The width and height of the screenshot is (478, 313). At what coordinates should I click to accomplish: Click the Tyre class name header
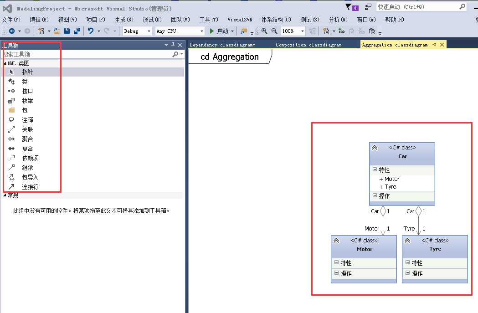coord(435,249)
